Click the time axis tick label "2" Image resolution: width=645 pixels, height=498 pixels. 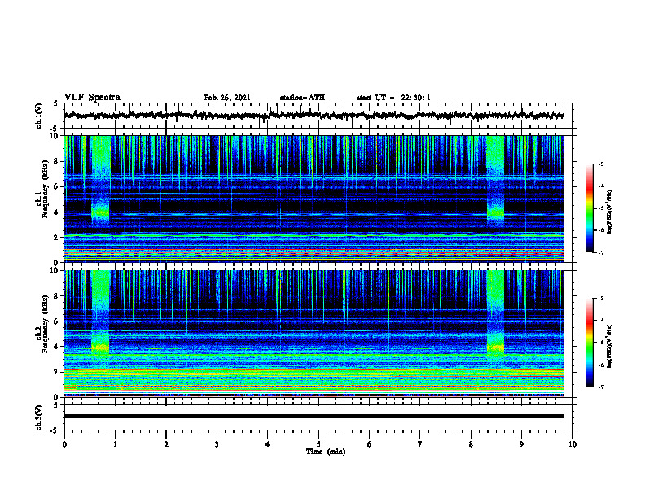[x=166, y=444]
